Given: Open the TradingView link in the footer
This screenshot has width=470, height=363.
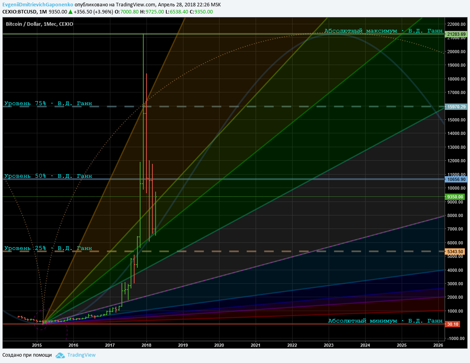Looking at the screenshot, I should point(81,355).
